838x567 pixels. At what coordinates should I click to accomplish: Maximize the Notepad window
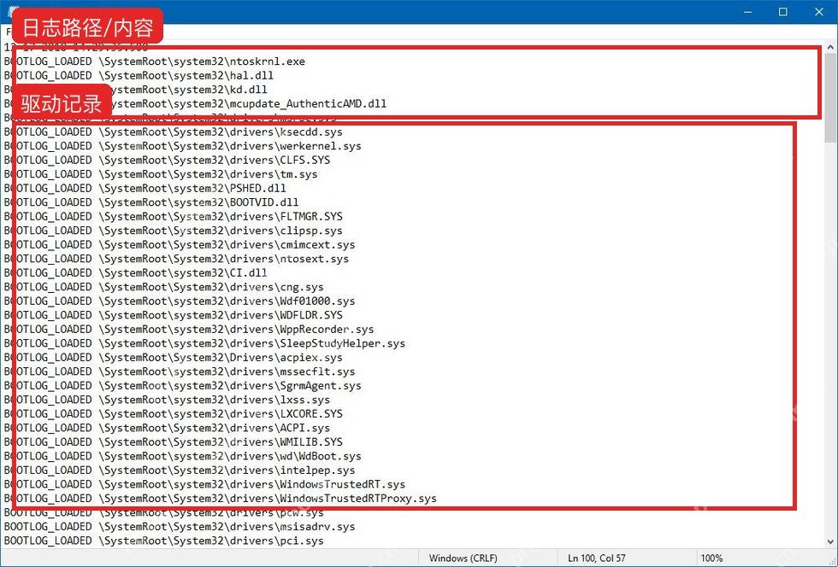point(783,11)
